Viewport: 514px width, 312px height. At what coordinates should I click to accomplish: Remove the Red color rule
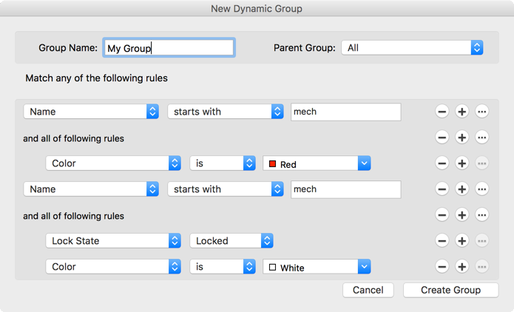(x=442, y=163)
